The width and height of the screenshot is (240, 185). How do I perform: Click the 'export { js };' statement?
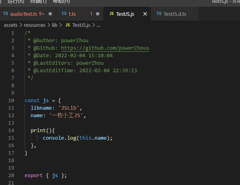click(45, 176)
